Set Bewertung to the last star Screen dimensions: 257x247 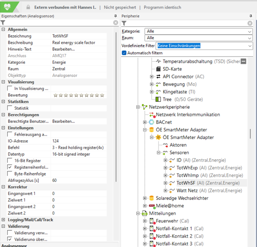[x=102, y=95]
